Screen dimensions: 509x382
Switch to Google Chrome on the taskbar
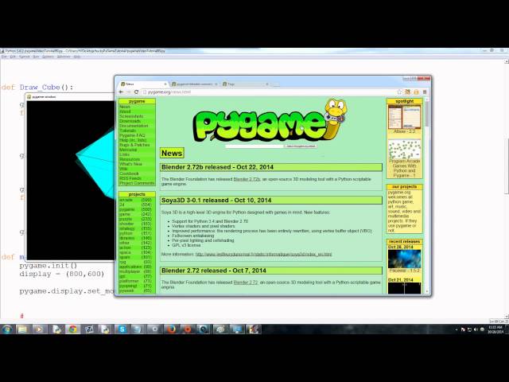pyautogui.click(x=72, y=329)
